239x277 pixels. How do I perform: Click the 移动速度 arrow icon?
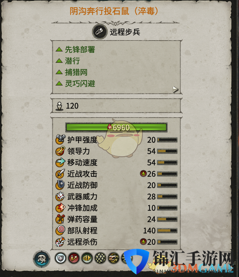(60, 162)
